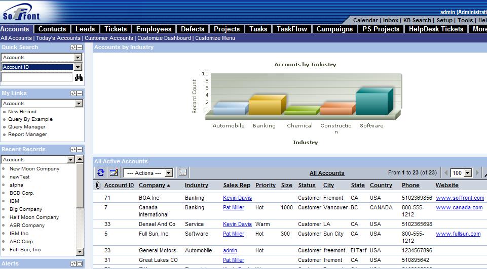Viewport: 487px width, 269px height.
Task: Sort by the Company column header
Action: click(x=152, y=185)
